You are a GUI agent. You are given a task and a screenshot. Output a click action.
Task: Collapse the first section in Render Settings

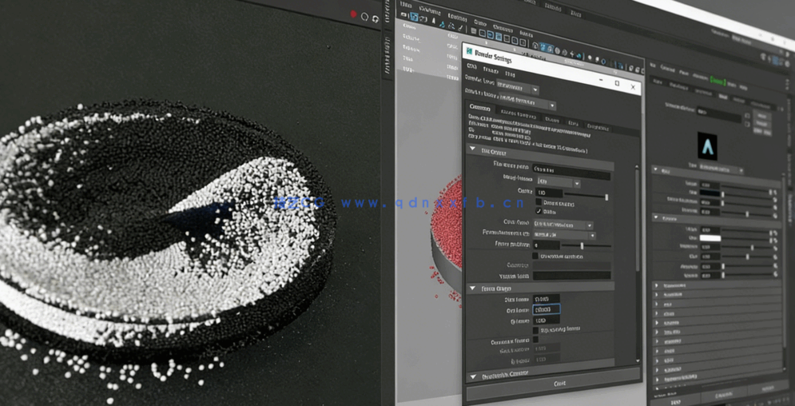point(473,149)
